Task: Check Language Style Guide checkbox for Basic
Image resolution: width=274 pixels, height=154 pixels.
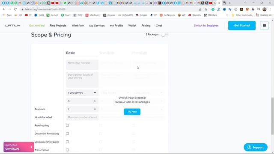Action: click(67, 142)
